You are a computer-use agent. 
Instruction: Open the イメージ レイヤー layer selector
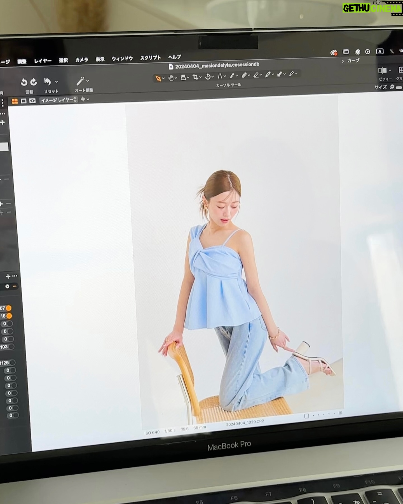pyautogui.click(x=58, y=100)
